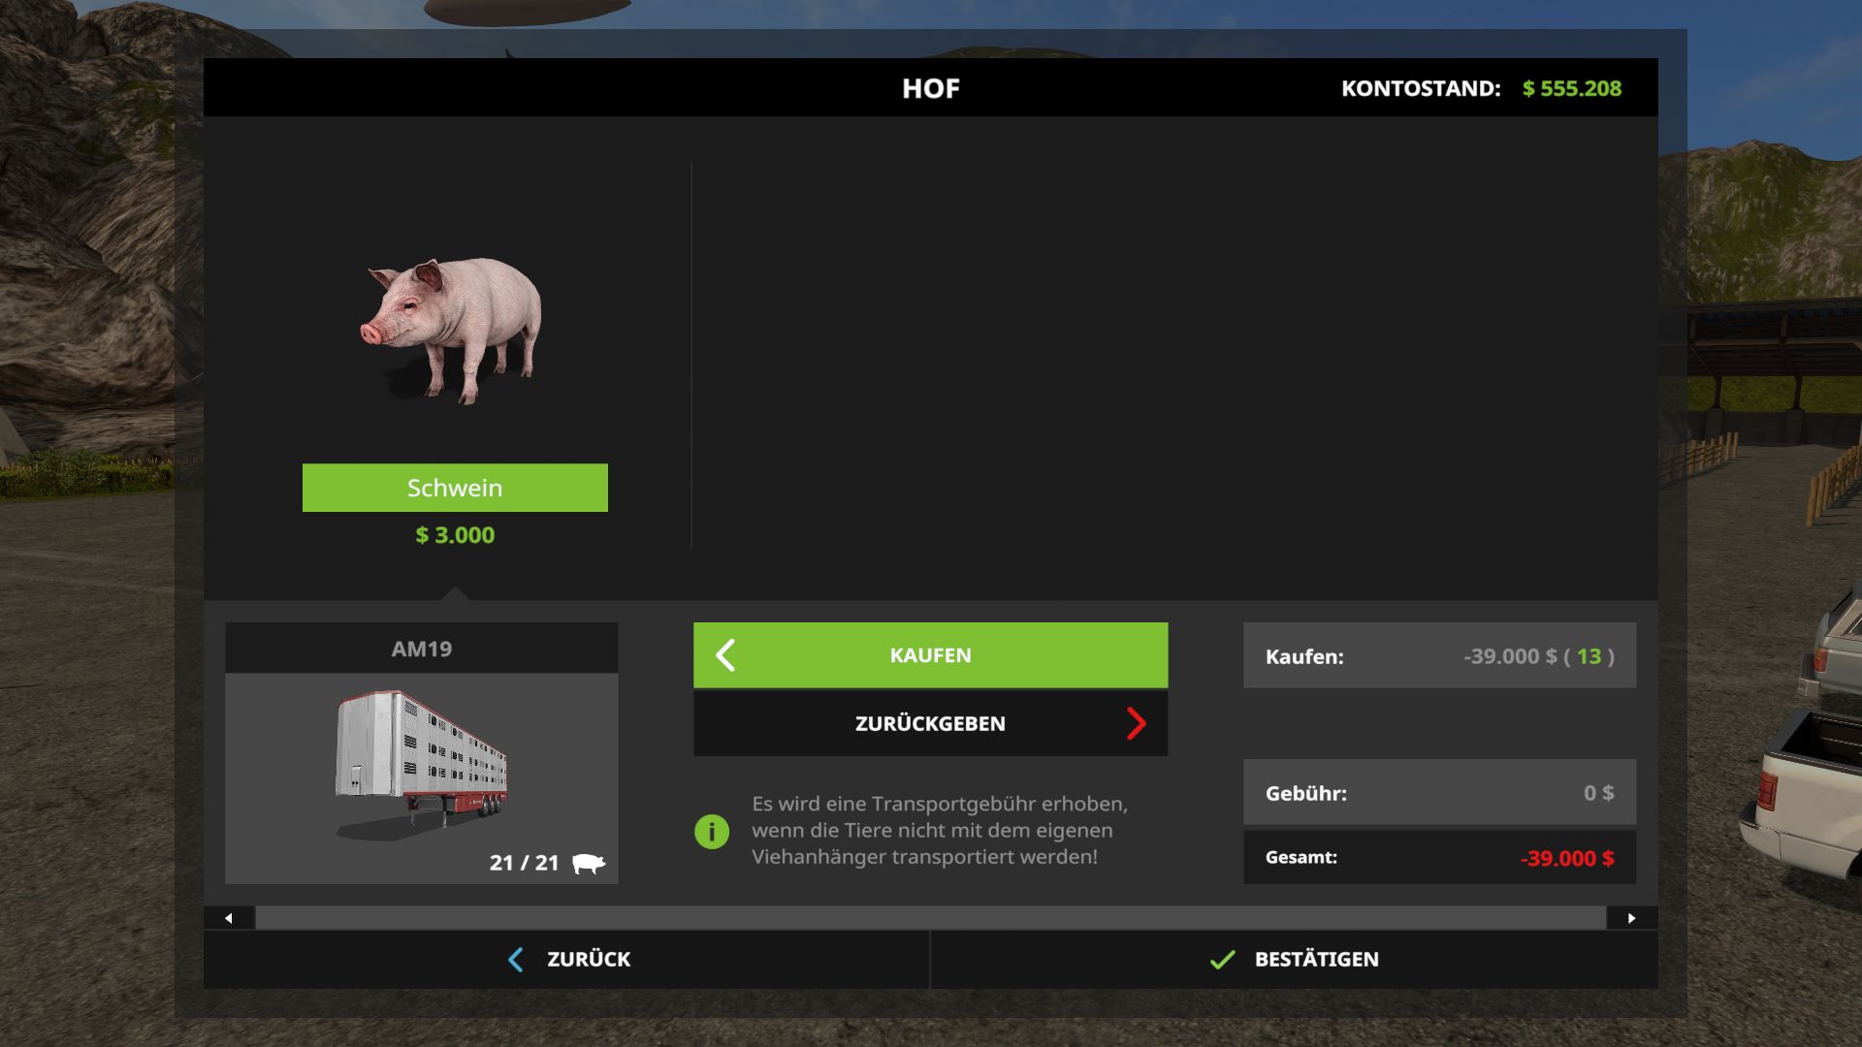1862x1047 pixels.
Task: Click the Kaufen cost summary row
Action: [1439, 656]
